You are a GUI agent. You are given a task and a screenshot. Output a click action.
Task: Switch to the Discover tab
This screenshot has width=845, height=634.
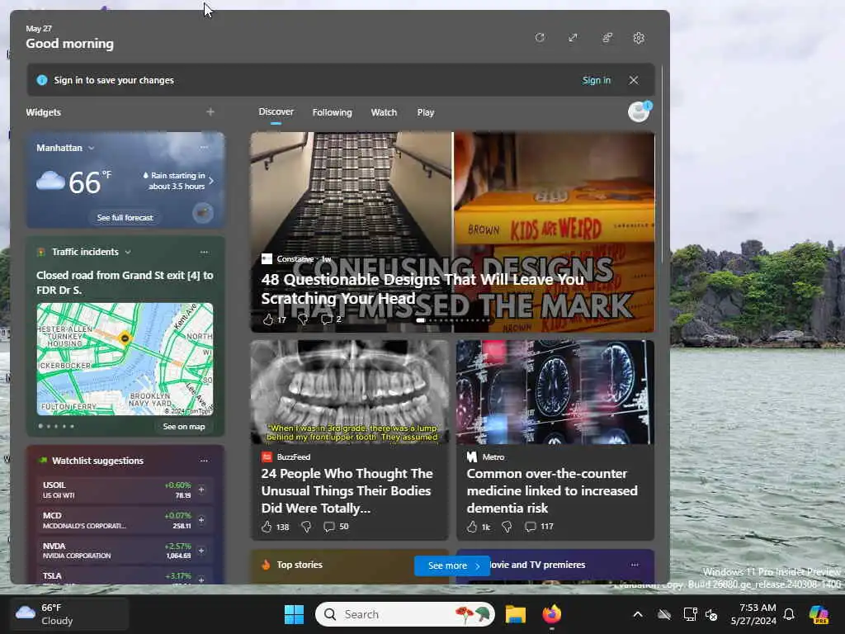pyautogui.click(x=276, y=111)
